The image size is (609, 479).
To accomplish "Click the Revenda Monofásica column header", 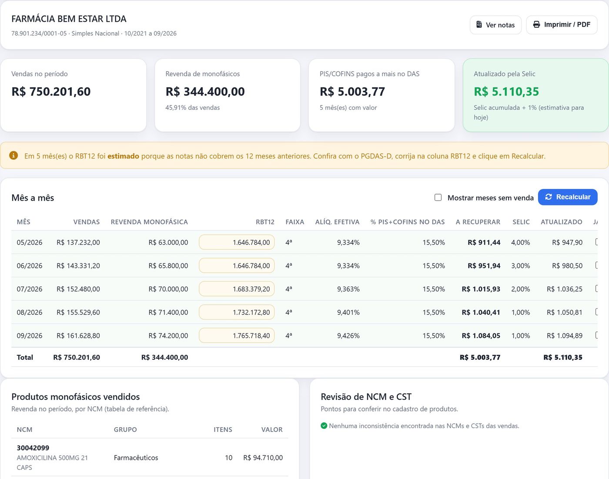I will pos(149,222).
